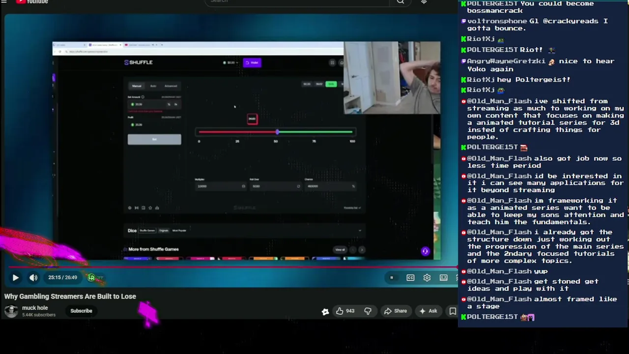The width and height of the screenshot is (629, 354).
Task: Click the LR OFF extension icon in player
Action: 95,278
